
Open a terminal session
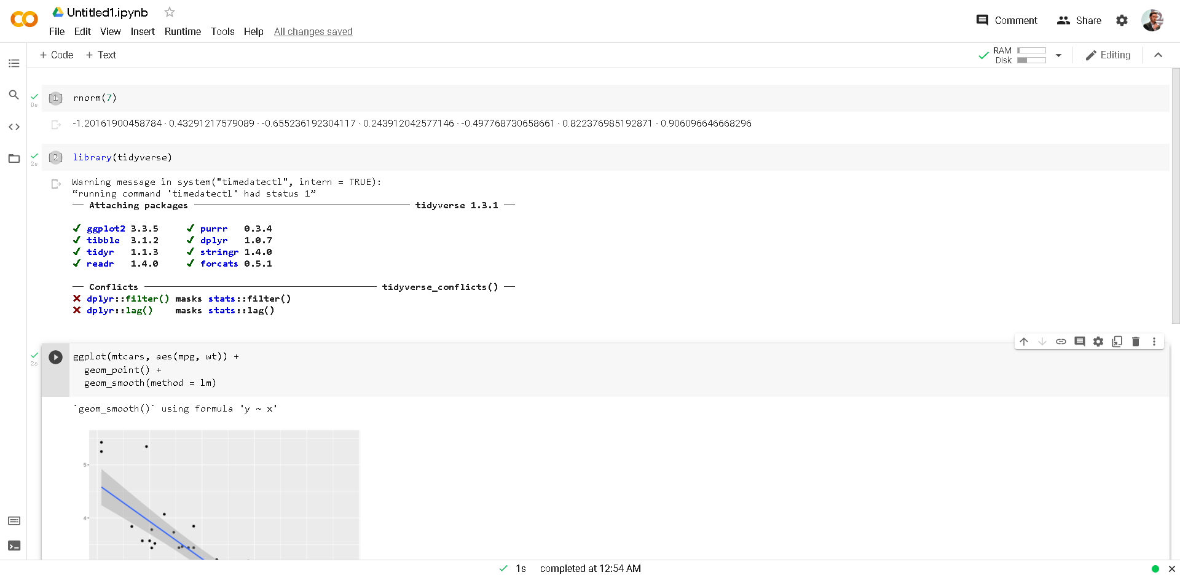pos(14,546)
